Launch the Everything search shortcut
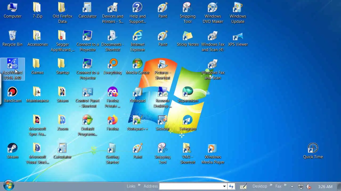The height and width of the screenshot is (191, 341). click(x=113, y=67)
